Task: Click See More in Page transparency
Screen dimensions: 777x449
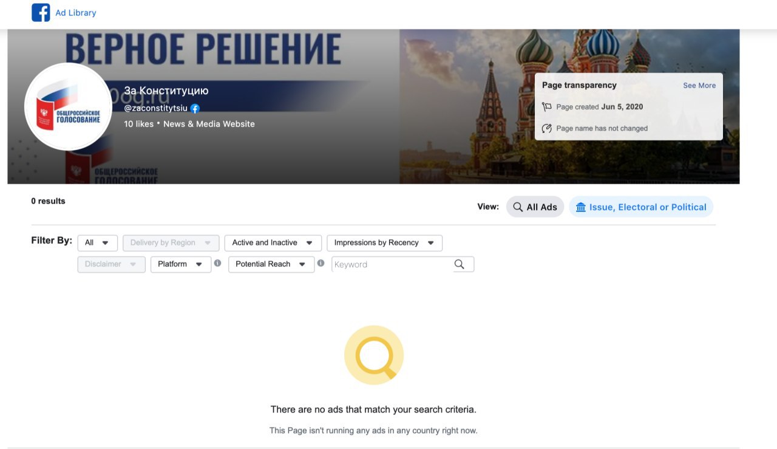Action: (699, 86)
